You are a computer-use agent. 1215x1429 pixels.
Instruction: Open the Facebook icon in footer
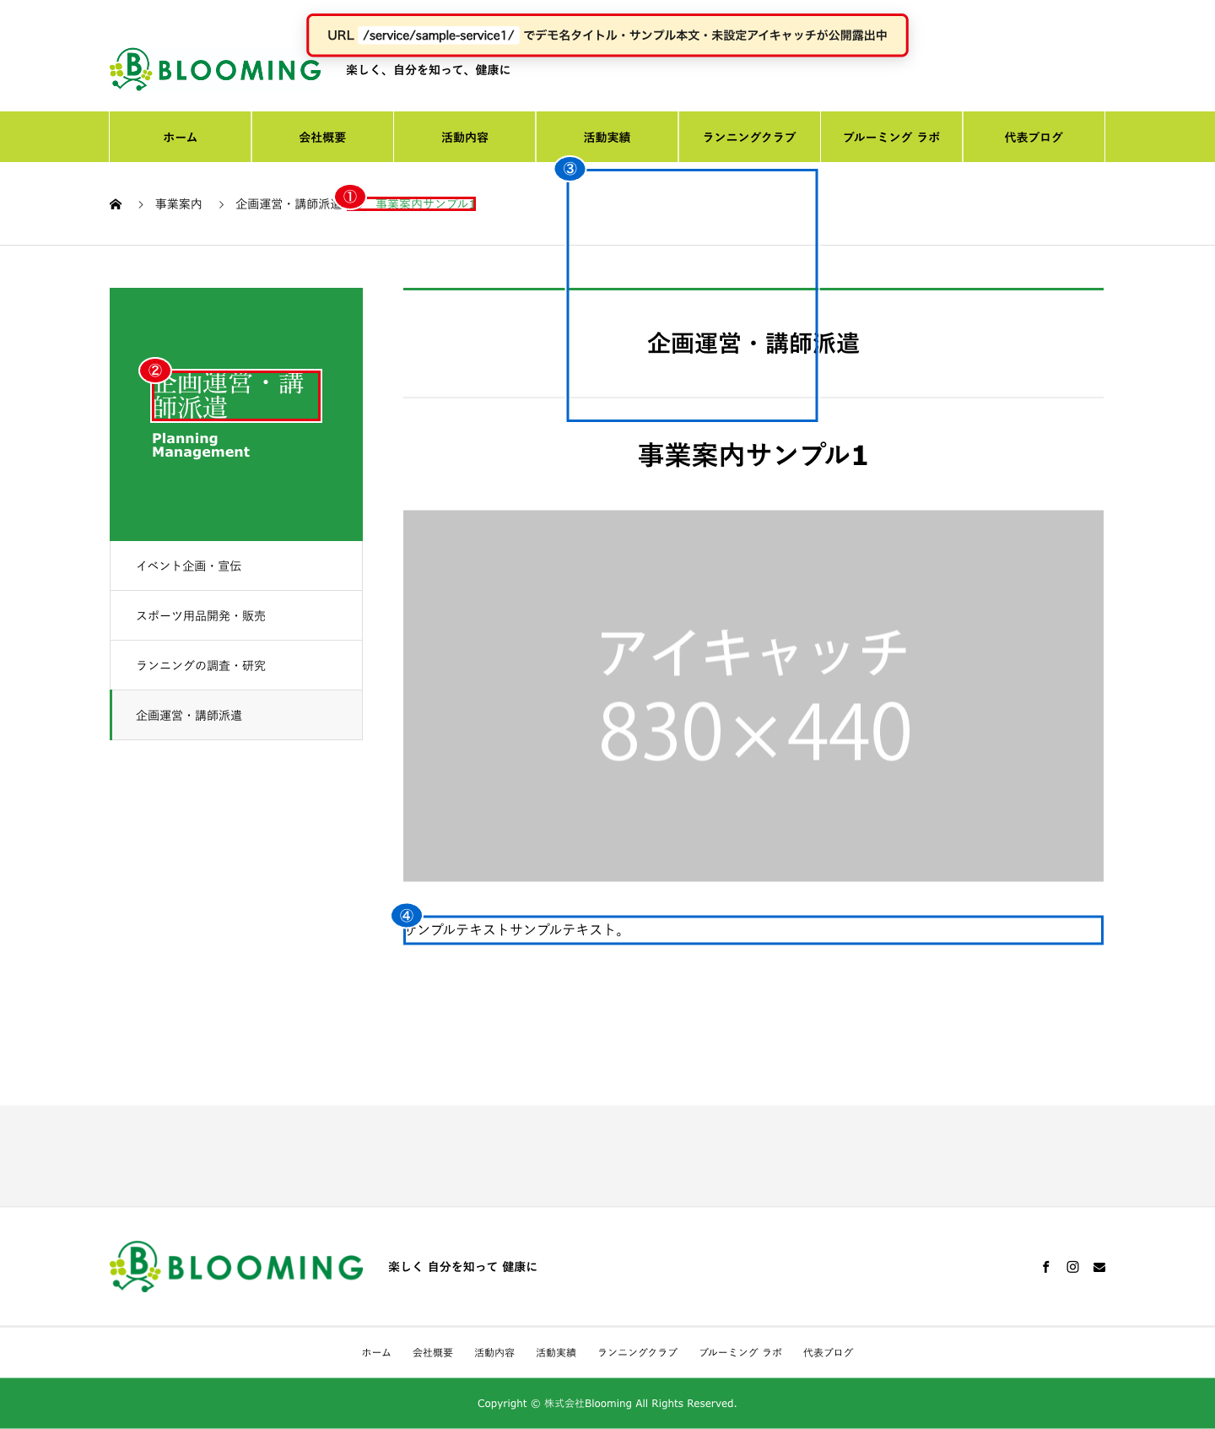point(1046,1267)
